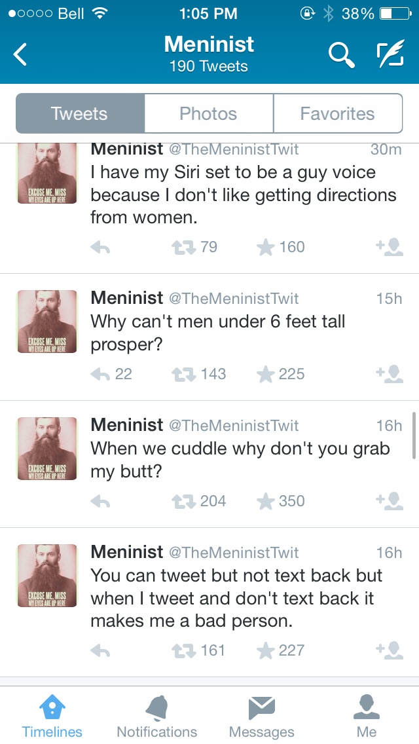Favorite the 6 feet tall tweet
The width and height of the screenshot is (419, 744).
pos(265,375)
